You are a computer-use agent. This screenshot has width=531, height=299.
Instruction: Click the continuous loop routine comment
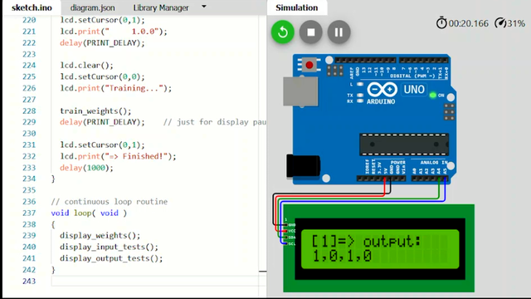[109, 202]
